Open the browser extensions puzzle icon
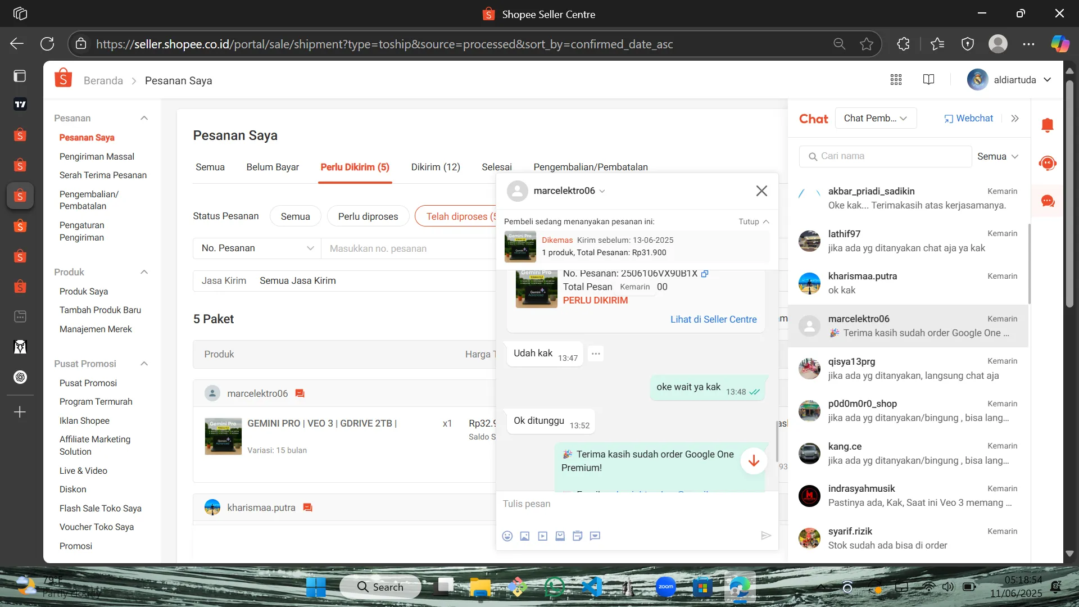The width and height of the screenshot is (1079, 607). coord(903,44)
